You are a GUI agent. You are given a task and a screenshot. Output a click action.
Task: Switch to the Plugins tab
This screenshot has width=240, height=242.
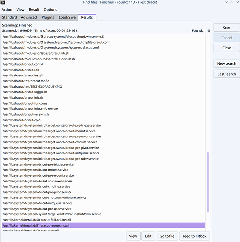tap(48, 17)
